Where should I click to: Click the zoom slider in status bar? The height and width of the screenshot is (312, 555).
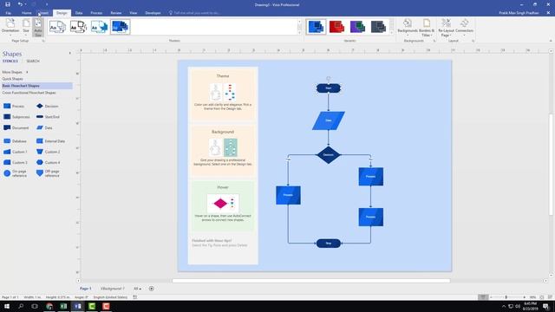tap(506, 297)
